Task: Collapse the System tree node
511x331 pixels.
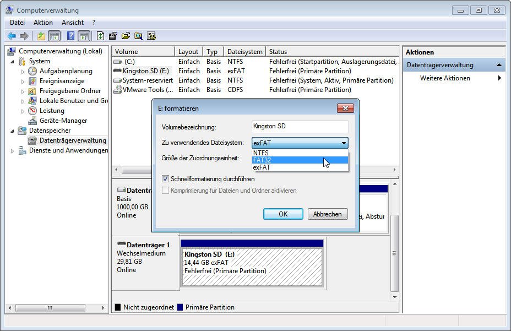Action: [x=12, y=61]
